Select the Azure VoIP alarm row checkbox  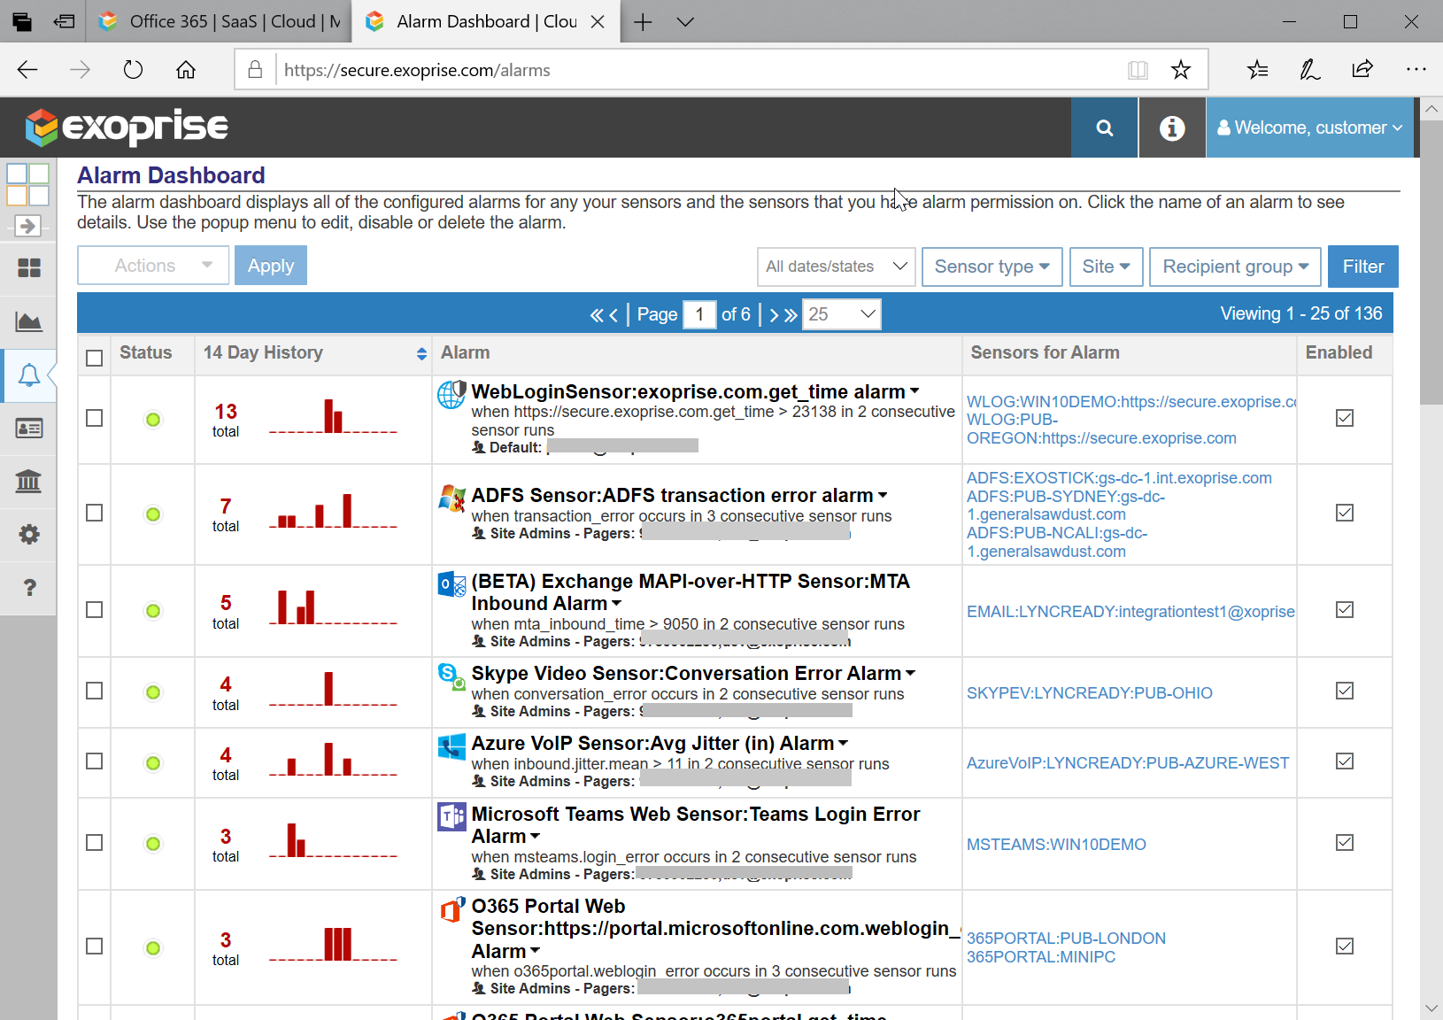click(x=95, y=761)
